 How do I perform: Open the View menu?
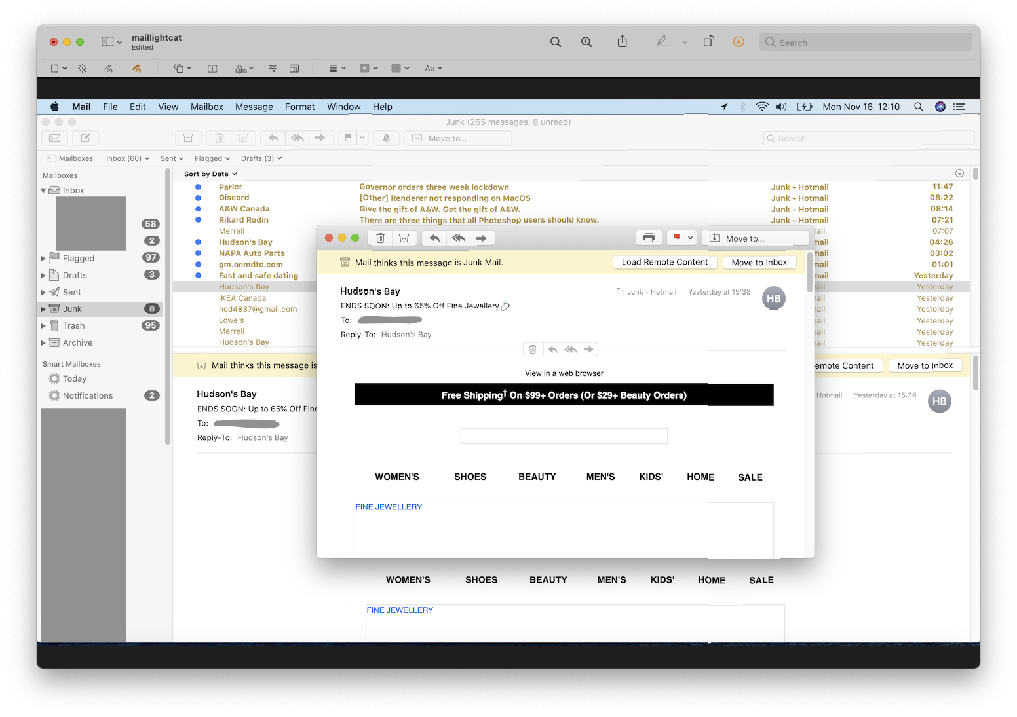[x=168, y=107]
